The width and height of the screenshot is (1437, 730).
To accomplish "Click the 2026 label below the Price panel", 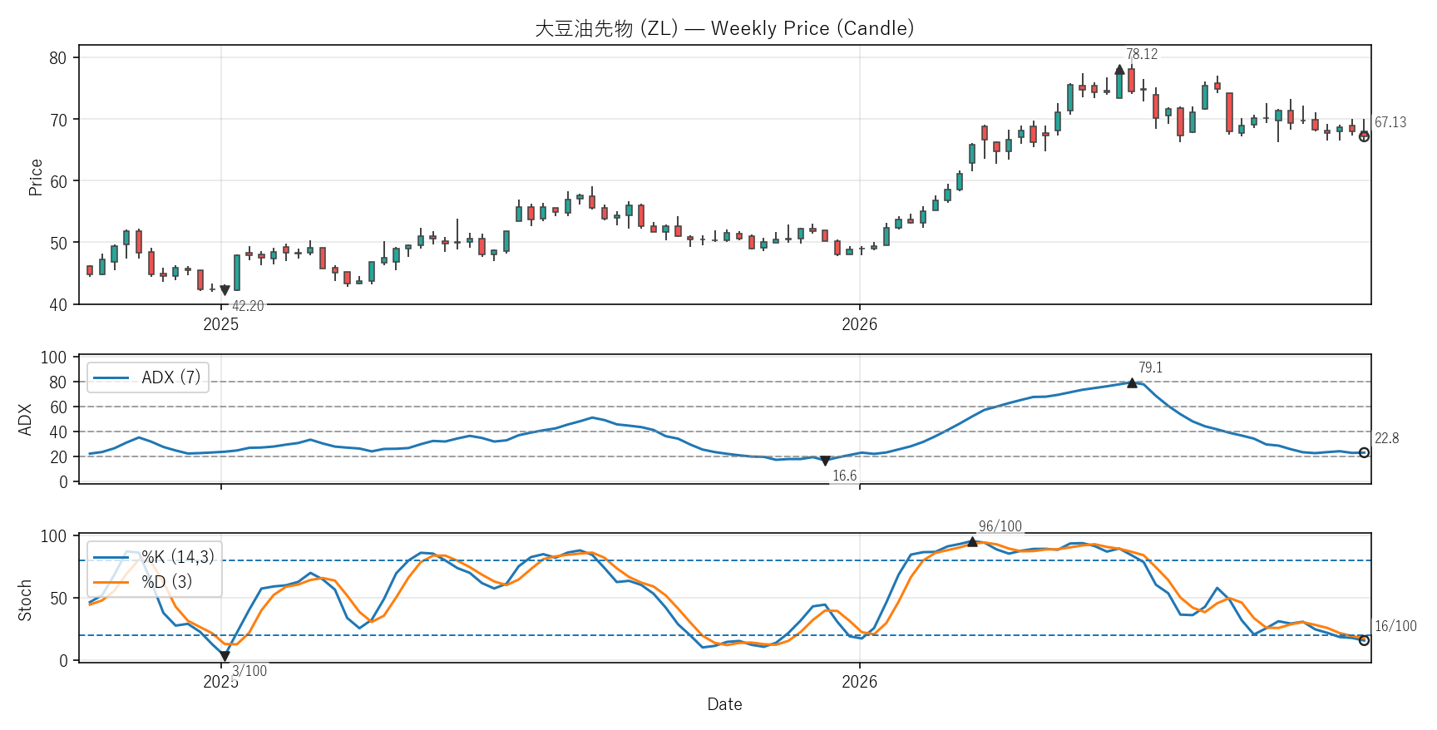I will [x=859, y=324].
